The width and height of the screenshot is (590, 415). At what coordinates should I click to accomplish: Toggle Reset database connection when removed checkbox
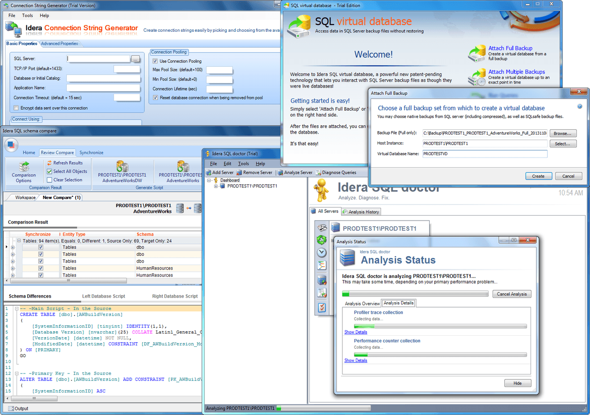tap(155, 98)
